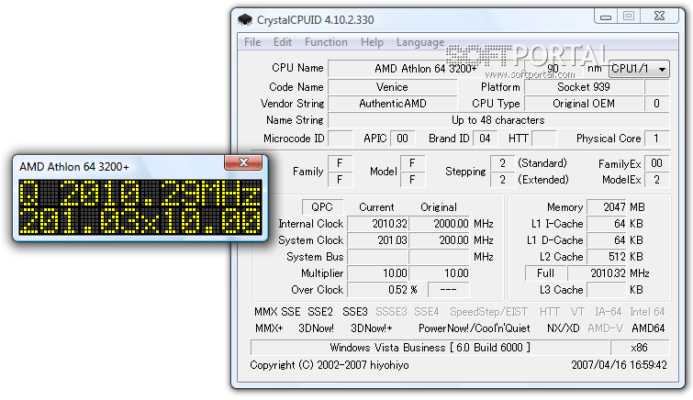Click the Full cache speed button
Viewport: 693px width, 400px height.
click(546, 273)
